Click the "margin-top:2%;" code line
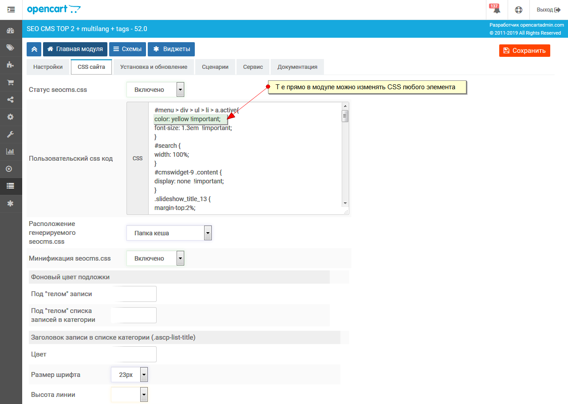568x404 pixels. point(175,207)
